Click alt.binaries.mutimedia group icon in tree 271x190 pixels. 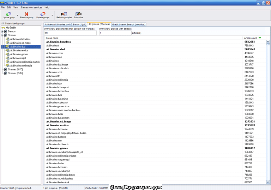point(8,65)
